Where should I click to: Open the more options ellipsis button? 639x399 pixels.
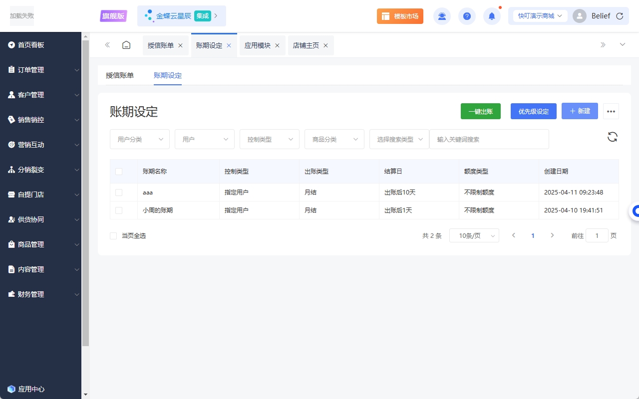pyautogui.click(x=611, y=111)
